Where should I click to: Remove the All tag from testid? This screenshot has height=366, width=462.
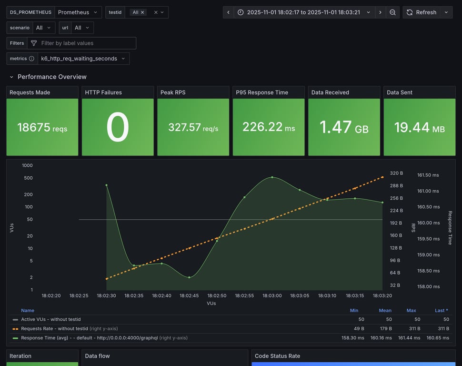point(142,12)
